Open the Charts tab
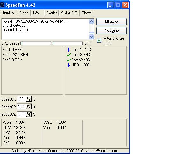This screenshot has height=154, width=184. pos(87,13)
